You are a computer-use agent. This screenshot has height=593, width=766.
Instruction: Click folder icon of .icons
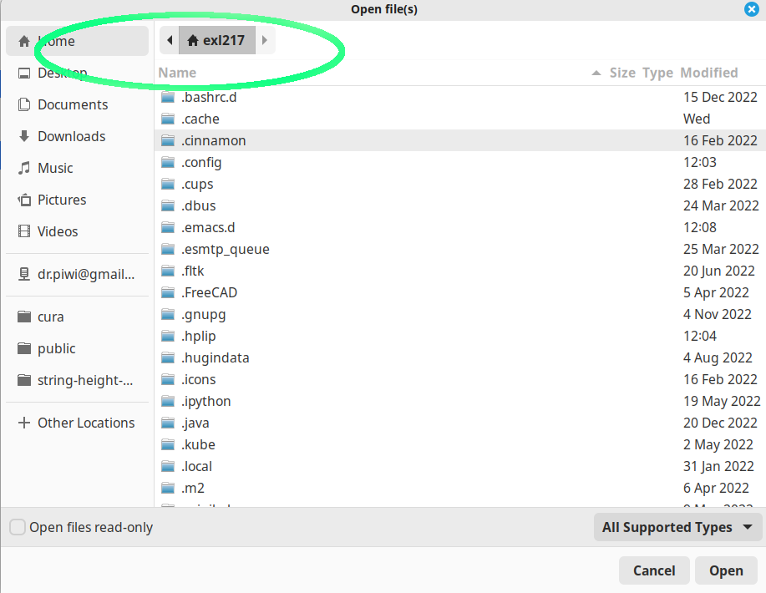tap(168, 379)
